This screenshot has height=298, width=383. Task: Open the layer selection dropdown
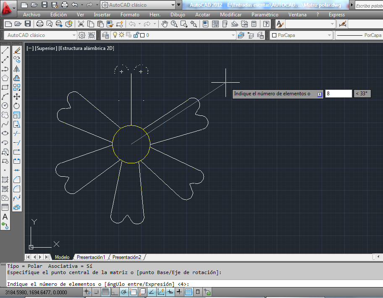pos(233,35)
